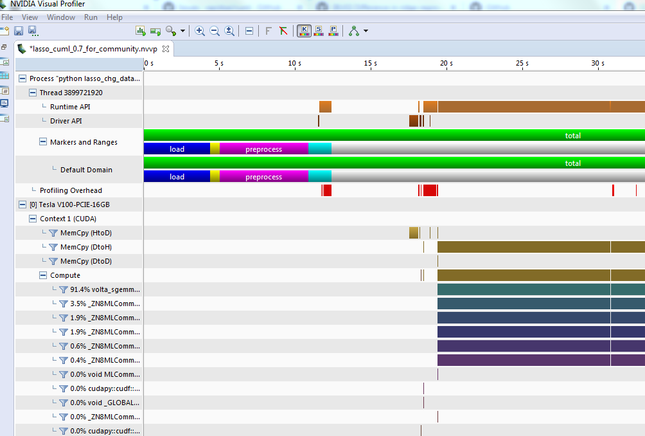The height and width of the screenshot is (436, 645).
Task: Toggle filter on 0.4% _ZN8MLComm row
Action: (x=64, y=360)
